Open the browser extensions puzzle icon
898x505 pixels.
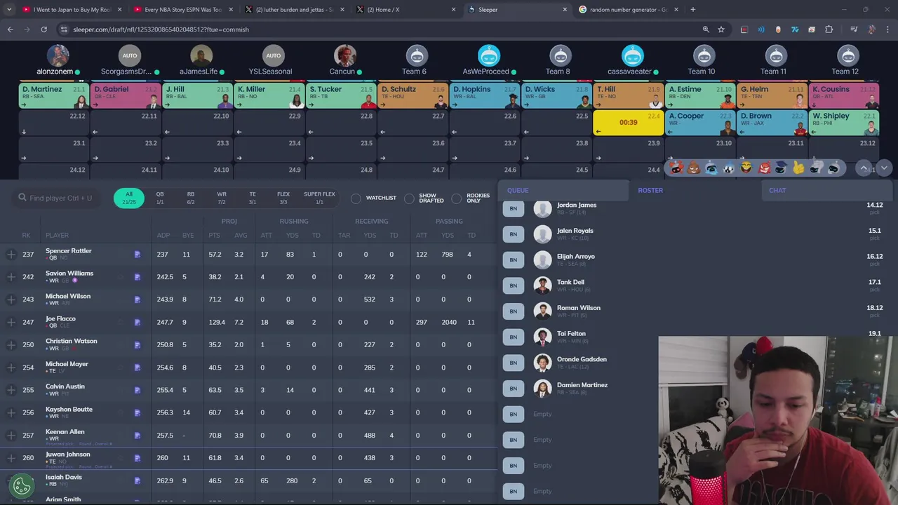tap(829, 29)
